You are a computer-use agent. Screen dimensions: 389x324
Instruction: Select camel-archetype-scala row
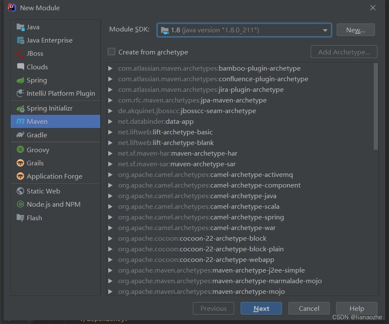(240, 207)
